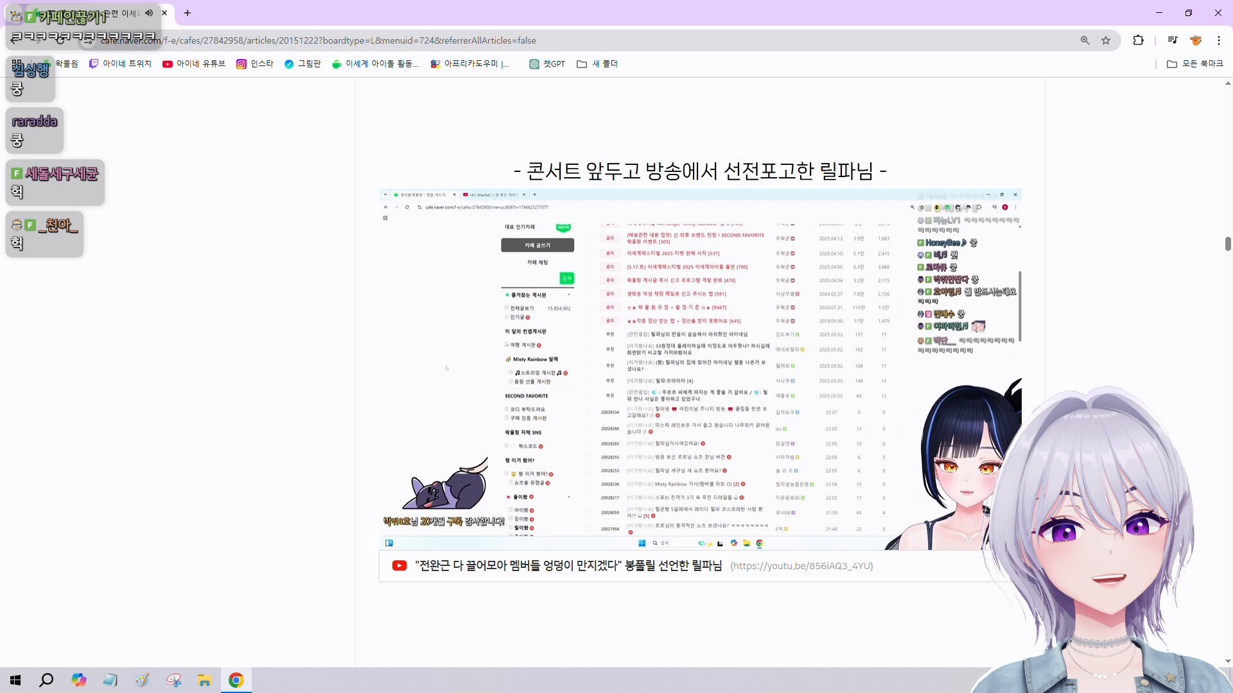Open the 아이네 유튜브 bookmark
Image resolution: width=1233 pixels, height=693 pixels.
(194, 64)
